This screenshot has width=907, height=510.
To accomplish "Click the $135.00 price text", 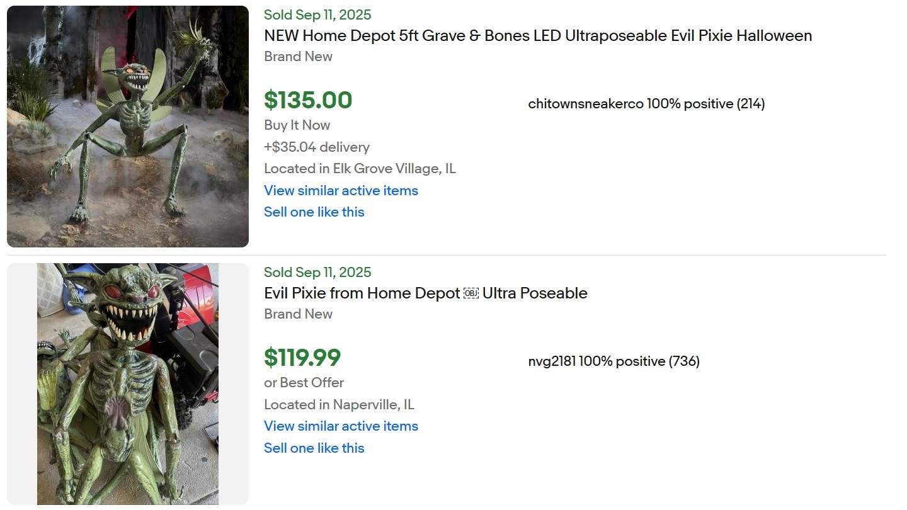I will tap(308, 101).
